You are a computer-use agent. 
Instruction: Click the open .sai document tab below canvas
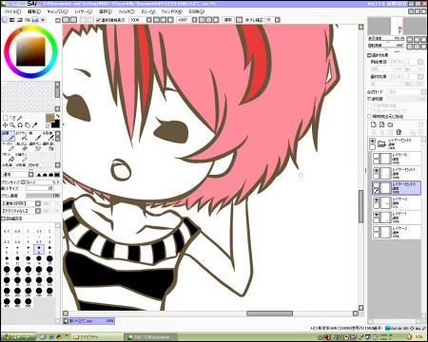(88, 321)
